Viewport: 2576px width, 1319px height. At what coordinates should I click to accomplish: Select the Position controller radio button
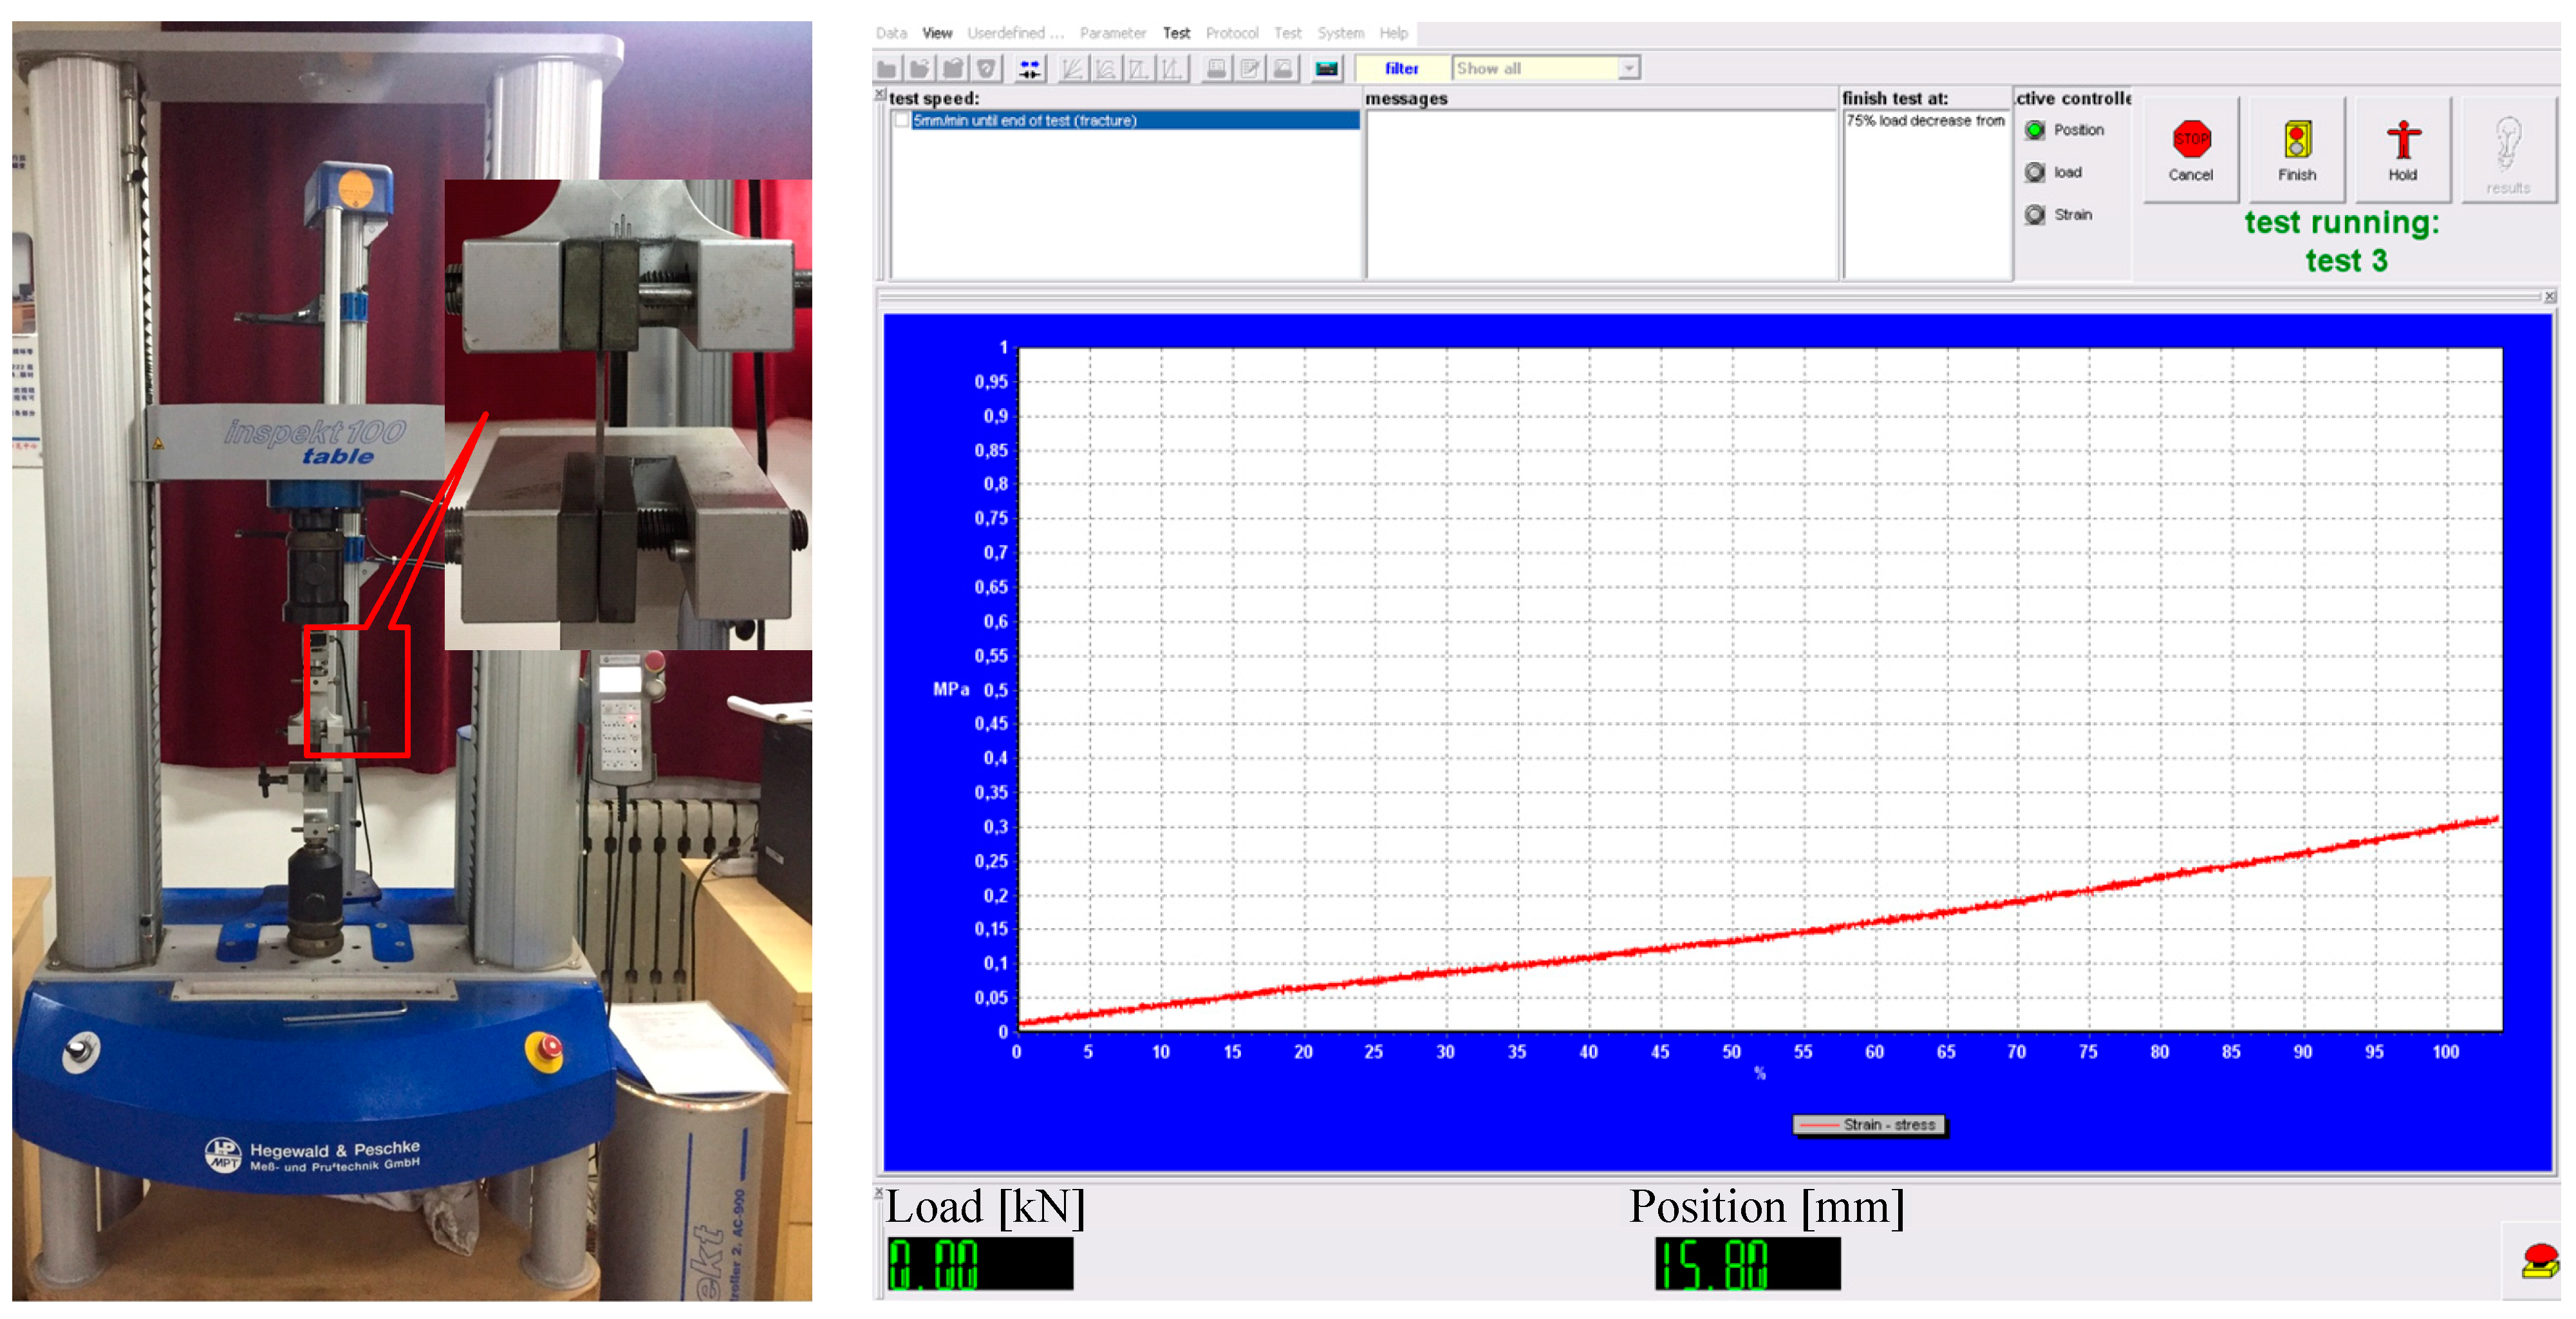tap(2034, 131)
